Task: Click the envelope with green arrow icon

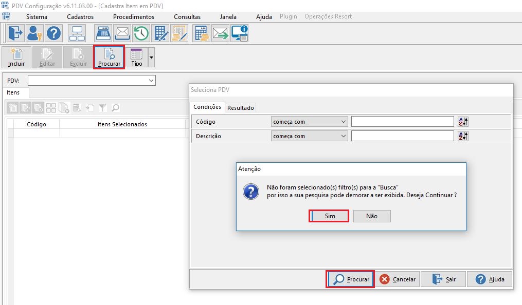Action: (221, 33)
